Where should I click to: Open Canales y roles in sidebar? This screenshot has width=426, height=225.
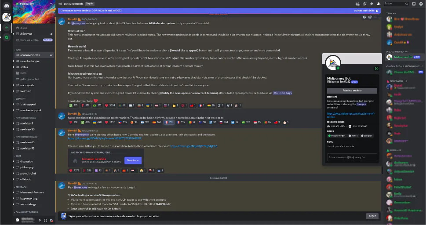pyautogui.click(x=34, y=40)
